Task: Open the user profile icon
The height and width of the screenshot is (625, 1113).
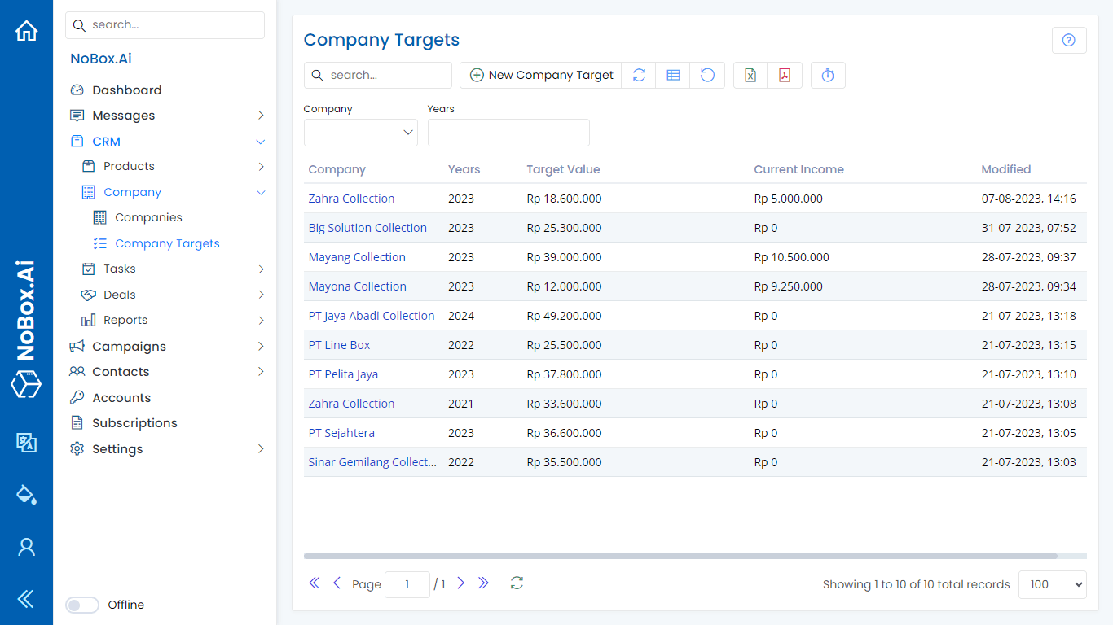Action: [x=27, y=547]
